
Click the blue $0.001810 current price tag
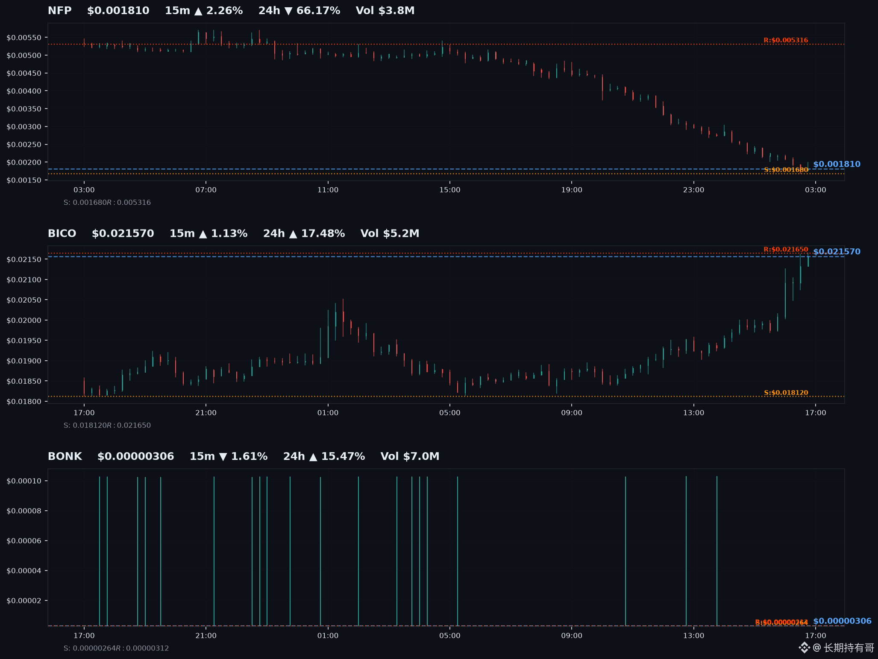coord(837,164)
